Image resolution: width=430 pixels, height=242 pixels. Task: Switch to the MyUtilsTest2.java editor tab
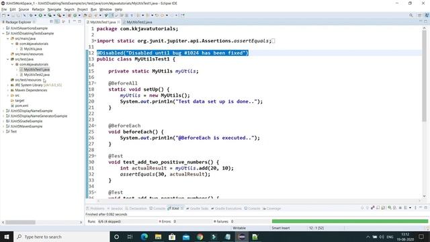pos(137,22)
